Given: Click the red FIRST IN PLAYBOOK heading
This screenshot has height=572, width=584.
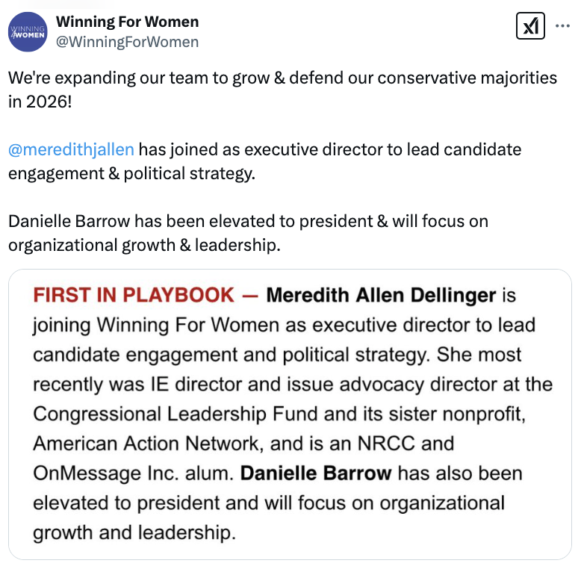Looking at the screenshot, I should (x=134, y=295).
